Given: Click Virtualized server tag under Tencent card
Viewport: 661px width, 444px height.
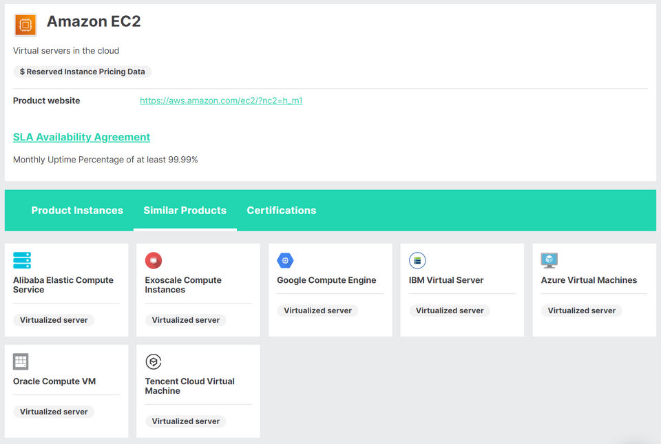Looking at the screenshot, I should (185, 421).
